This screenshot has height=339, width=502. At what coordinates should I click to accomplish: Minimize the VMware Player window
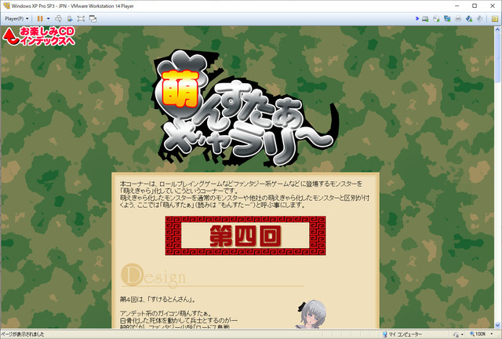[457, 5]
